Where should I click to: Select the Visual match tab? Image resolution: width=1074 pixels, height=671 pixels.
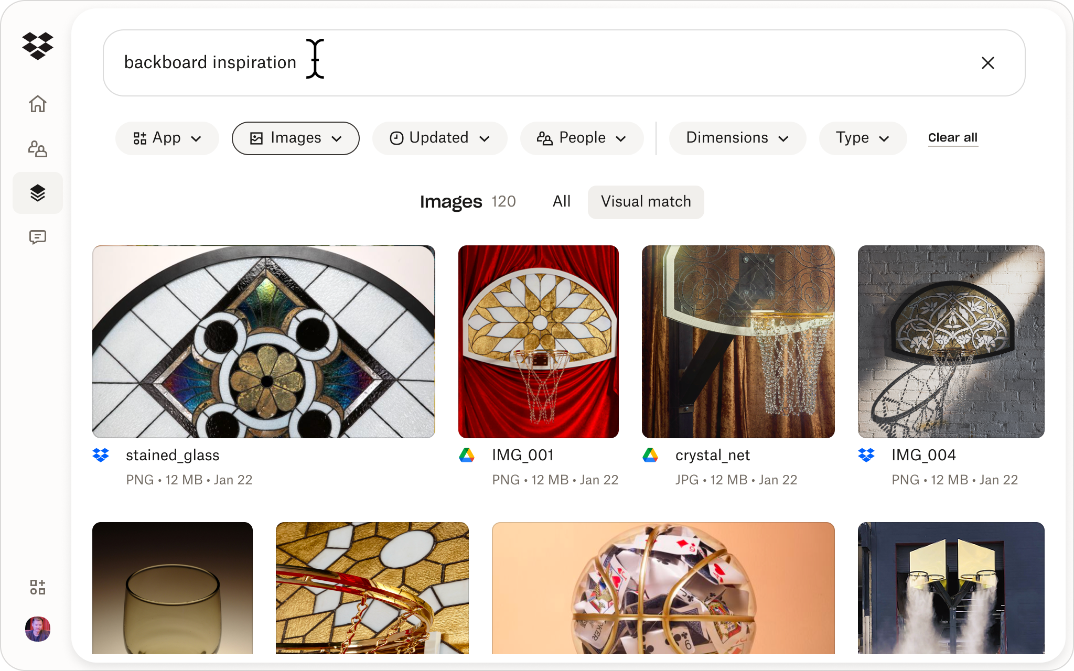[646, 202]
